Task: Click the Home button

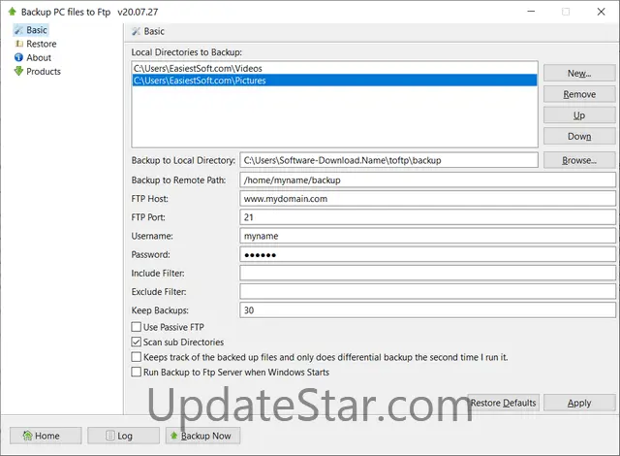Action: coord(46,436)
